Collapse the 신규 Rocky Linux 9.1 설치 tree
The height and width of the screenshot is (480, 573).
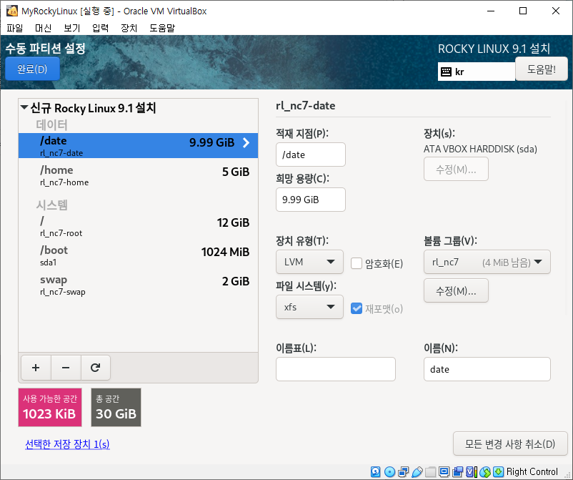tap(24, 107)
